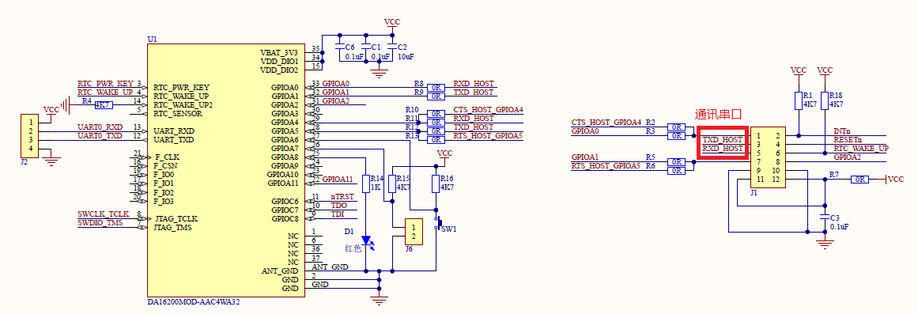The width and height of the screenshot is (918, 314).
Task: Click the R10 0R resistor symbol
Action: [436, 114]
